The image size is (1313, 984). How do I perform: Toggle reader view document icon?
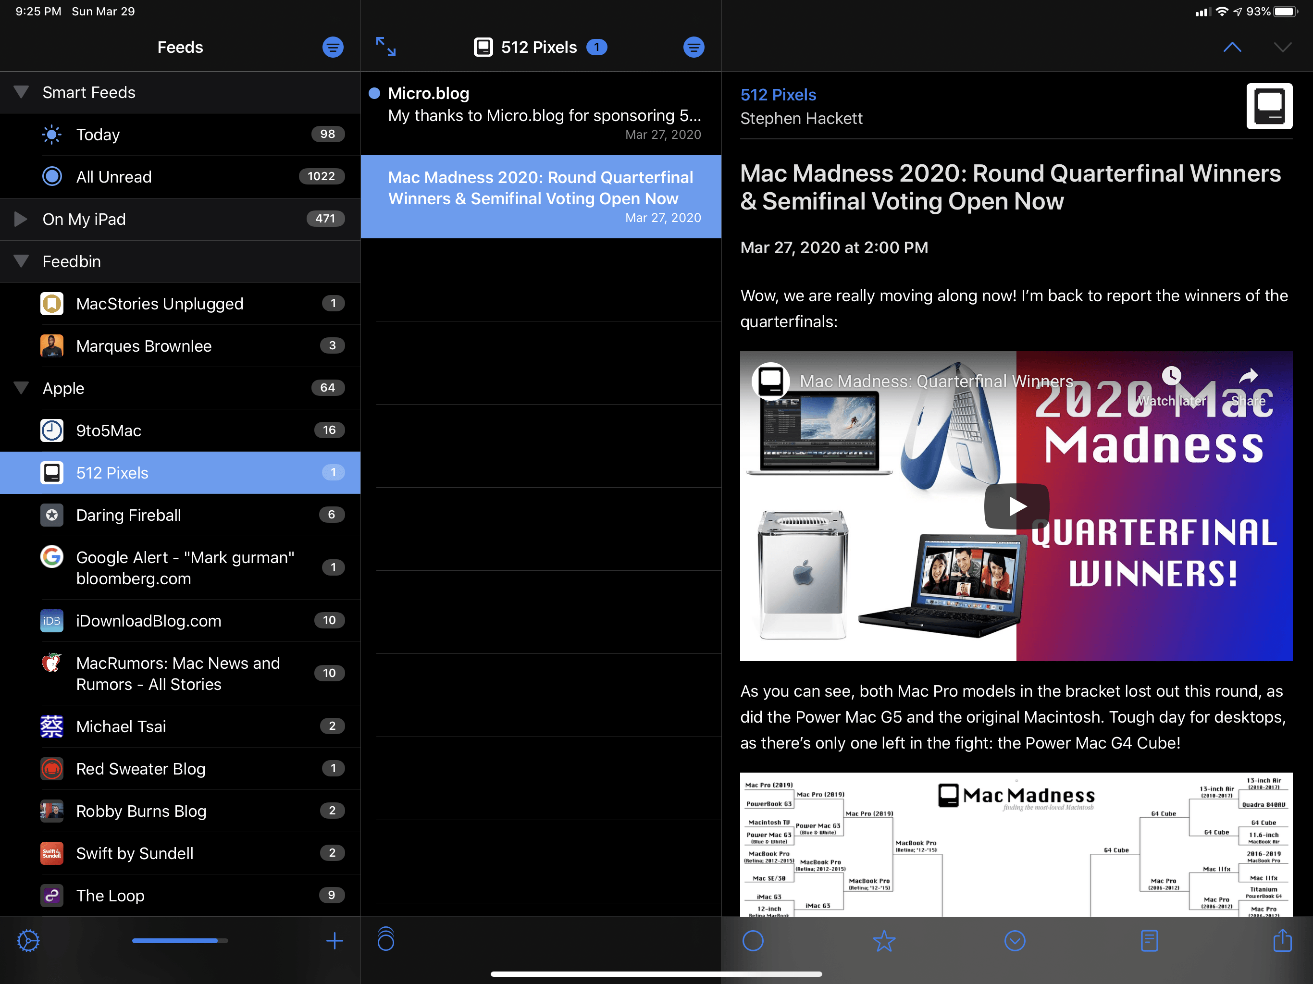point(1149,941)
